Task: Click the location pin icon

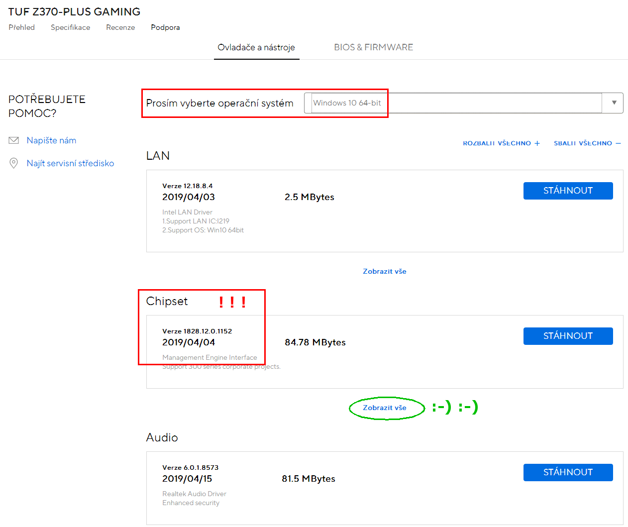Action: click(x=14, y=163)
